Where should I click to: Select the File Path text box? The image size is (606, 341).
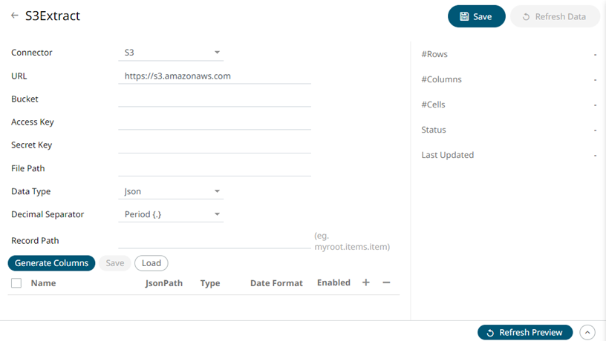pyautogui.click(x=214, y=168)
